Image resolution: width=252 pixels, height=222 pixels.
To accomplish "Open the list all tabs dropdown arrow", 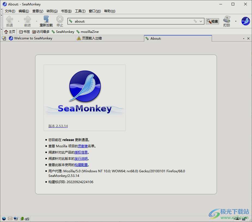I will point(244,39).
